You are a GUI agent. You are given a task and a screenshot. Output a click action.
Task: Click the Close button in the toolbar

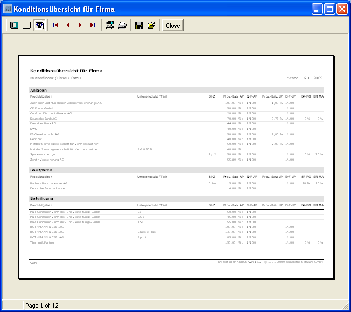tap(173, 25)
